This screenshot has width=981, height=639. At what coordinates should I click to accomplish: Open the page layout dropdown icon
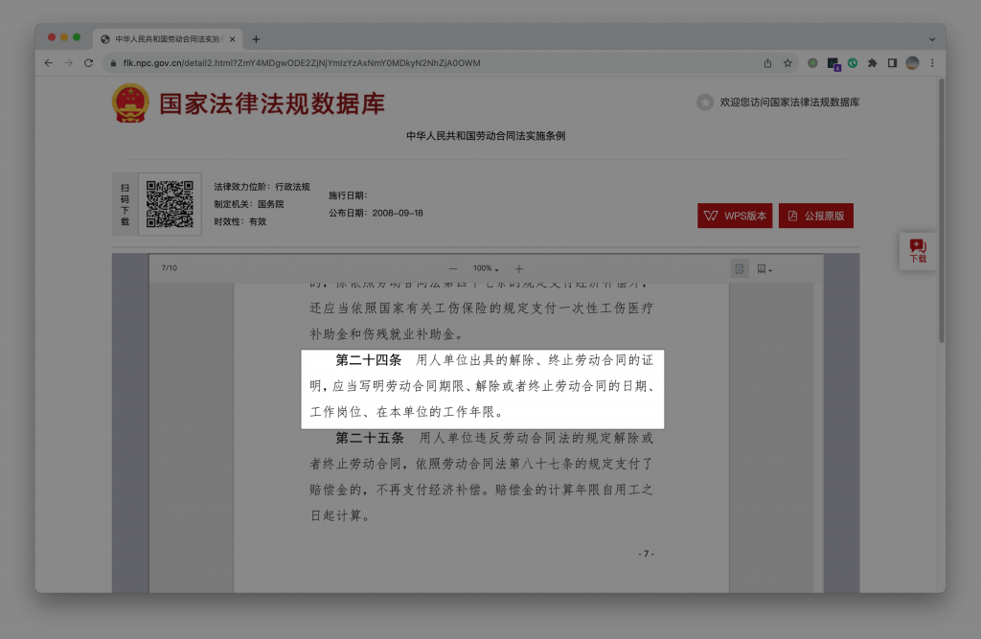pyautogui.click(x=764, y=269)
